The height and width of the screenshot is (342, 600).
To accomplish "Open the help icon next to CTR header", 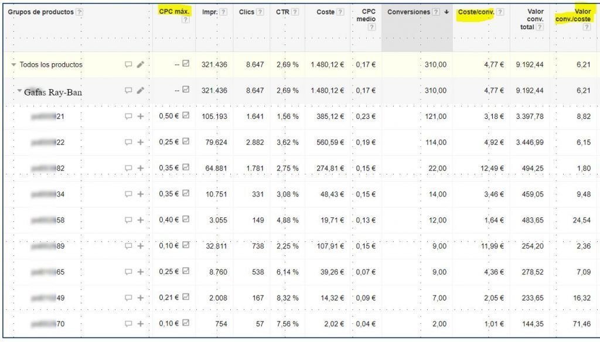I will click(295, 12).
